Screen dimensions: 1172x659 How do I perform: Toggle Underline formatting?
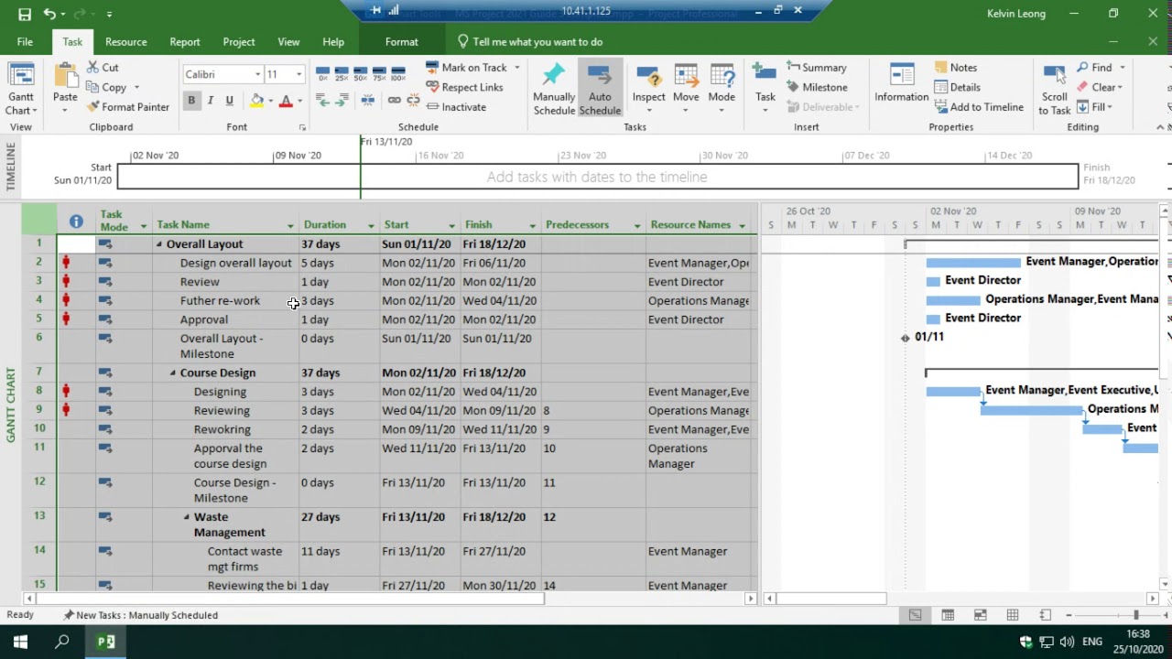point(229,101)
